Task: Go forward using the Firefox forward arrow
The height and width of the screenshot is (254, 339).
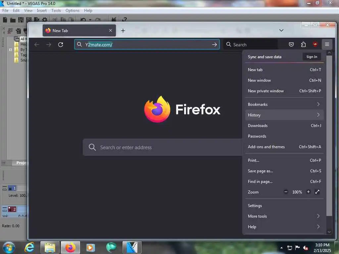Action: [x=49, y=45]
